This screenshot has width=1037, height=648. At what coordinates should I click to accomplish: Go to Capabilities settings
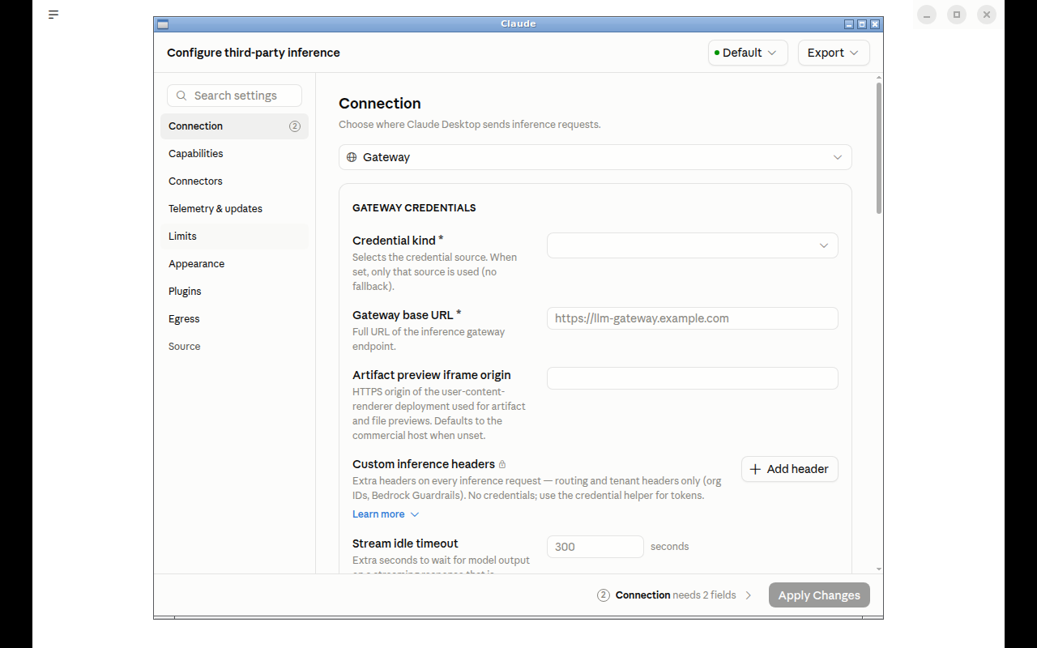[x=234, y=154]
